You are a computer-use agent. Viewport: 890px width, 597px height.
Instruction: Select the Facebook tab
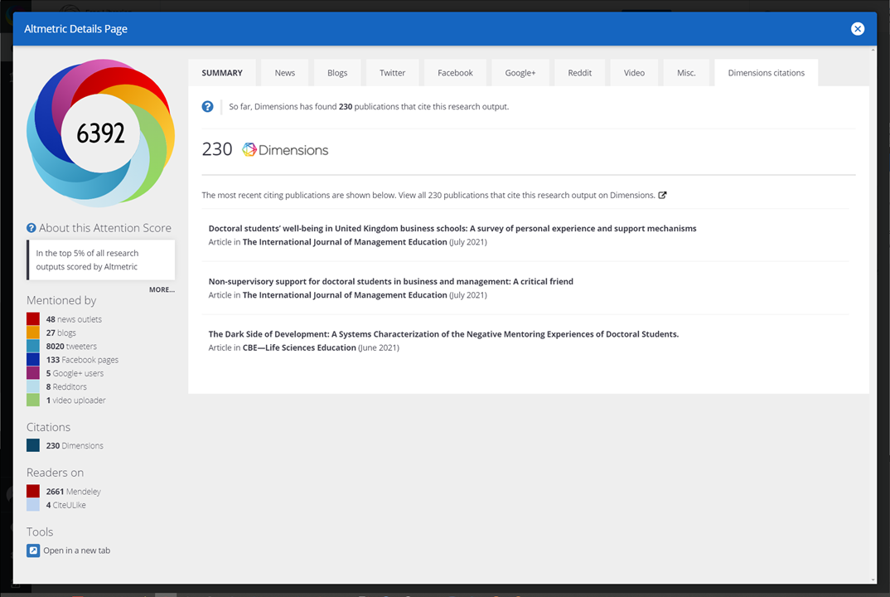(455, 72)
